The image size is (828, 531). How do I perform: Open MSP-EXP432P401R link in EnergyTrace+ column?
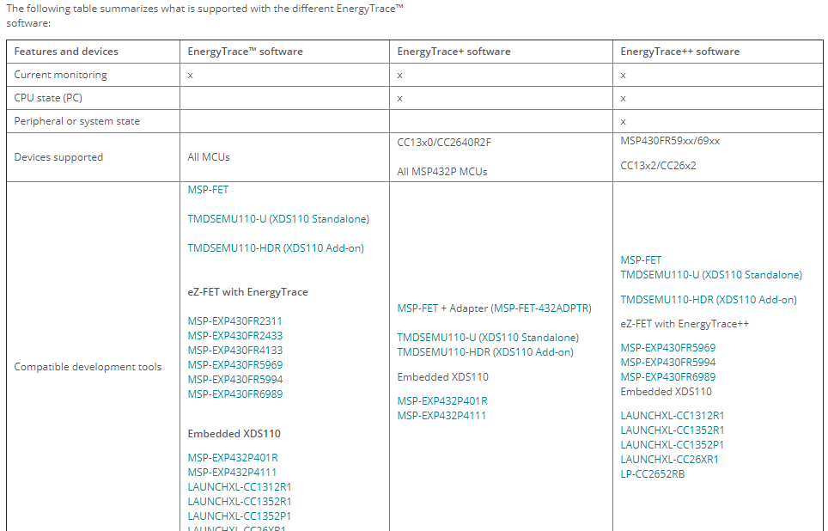pos(442,401)
